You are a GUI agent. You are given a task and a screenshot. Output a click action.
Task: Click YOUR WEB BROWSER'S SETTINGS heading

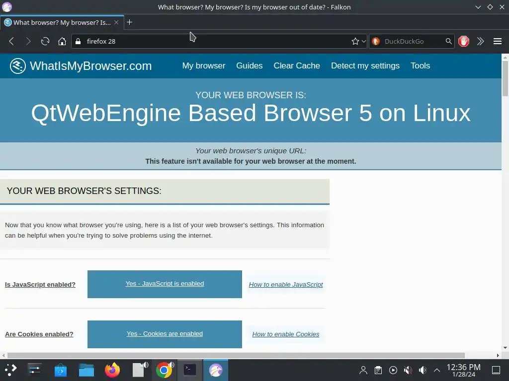(x=84, y=191)
